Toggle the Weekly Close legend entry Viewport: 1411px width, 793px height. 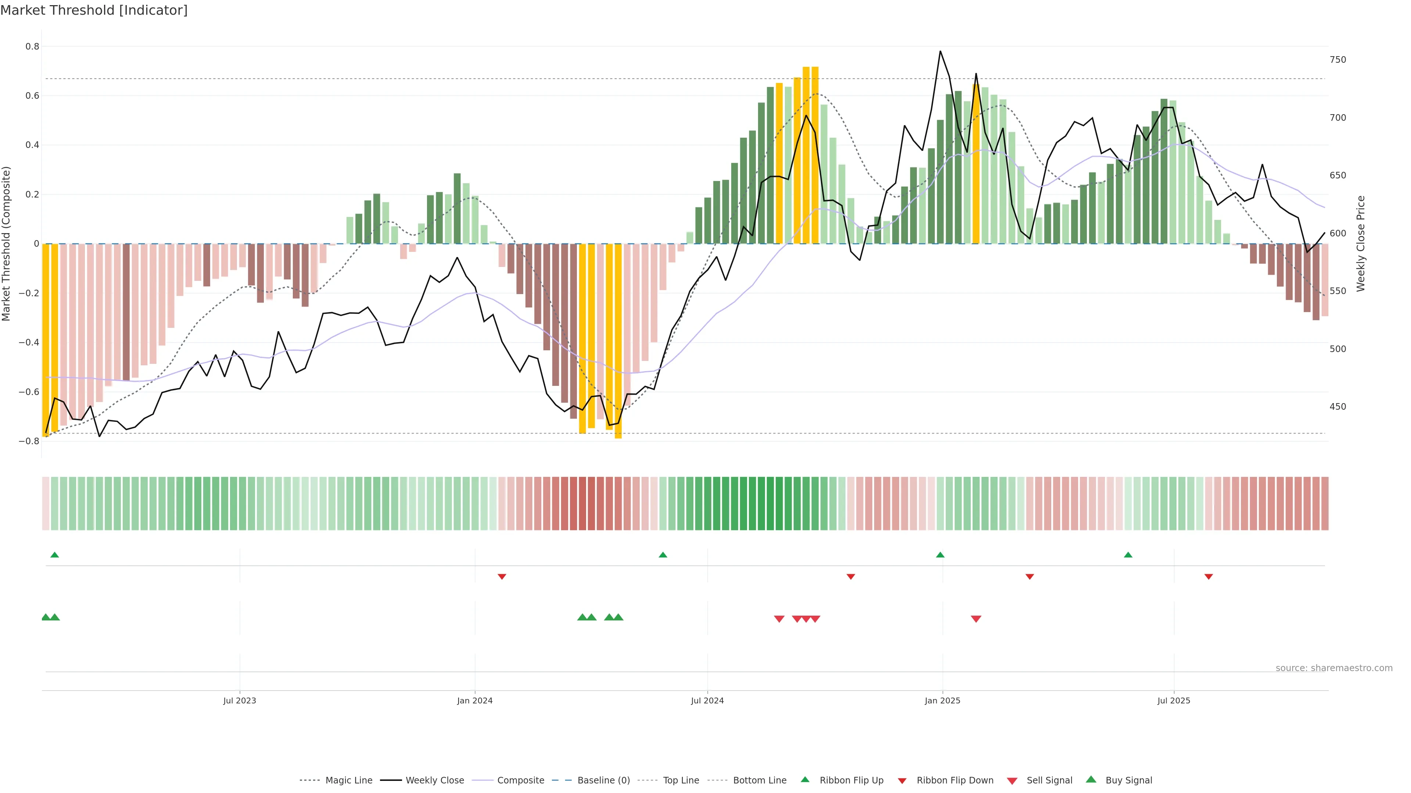pyautogui.click(x=434, y=781)
